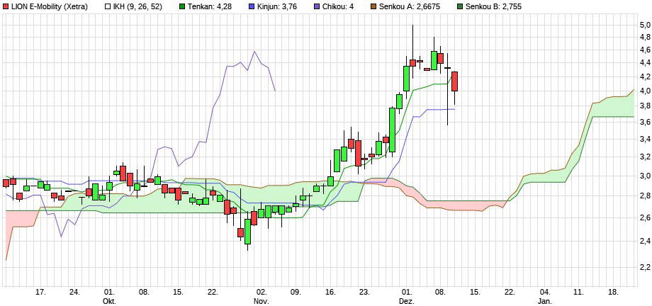Click the 4,4 price axis label
The width and height of the screenshot is (652, 306).
[645, 63]
